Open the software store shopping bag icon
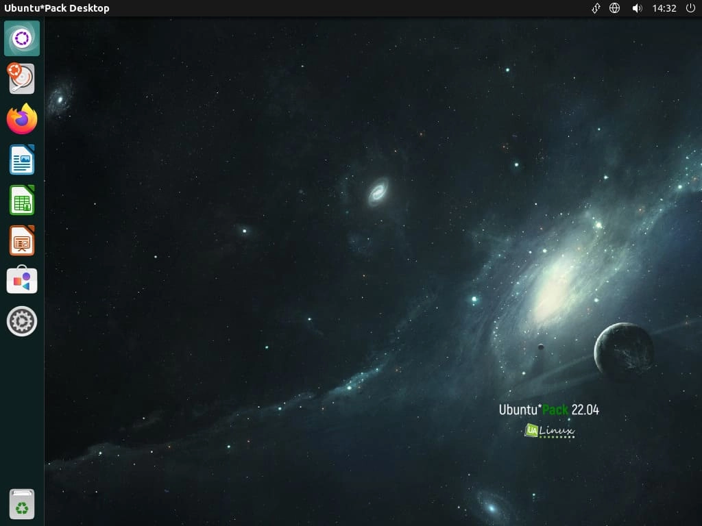This screenshot has width=702, height=526. coord(22,280)
